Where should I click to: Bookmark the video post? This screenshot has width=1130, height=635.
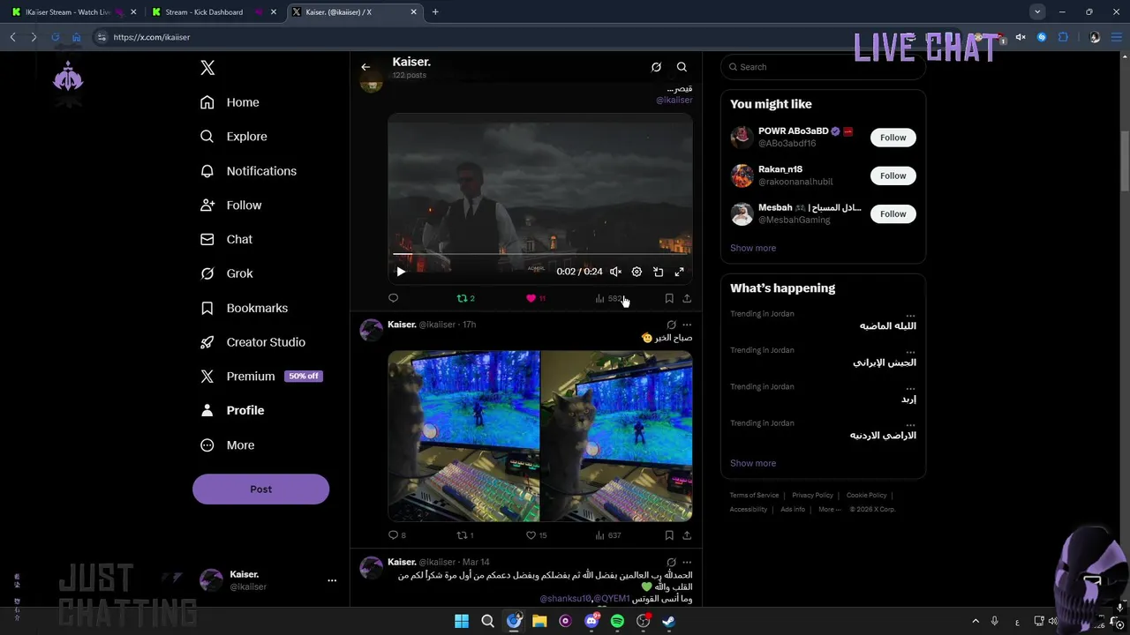(x=669, y=298)
